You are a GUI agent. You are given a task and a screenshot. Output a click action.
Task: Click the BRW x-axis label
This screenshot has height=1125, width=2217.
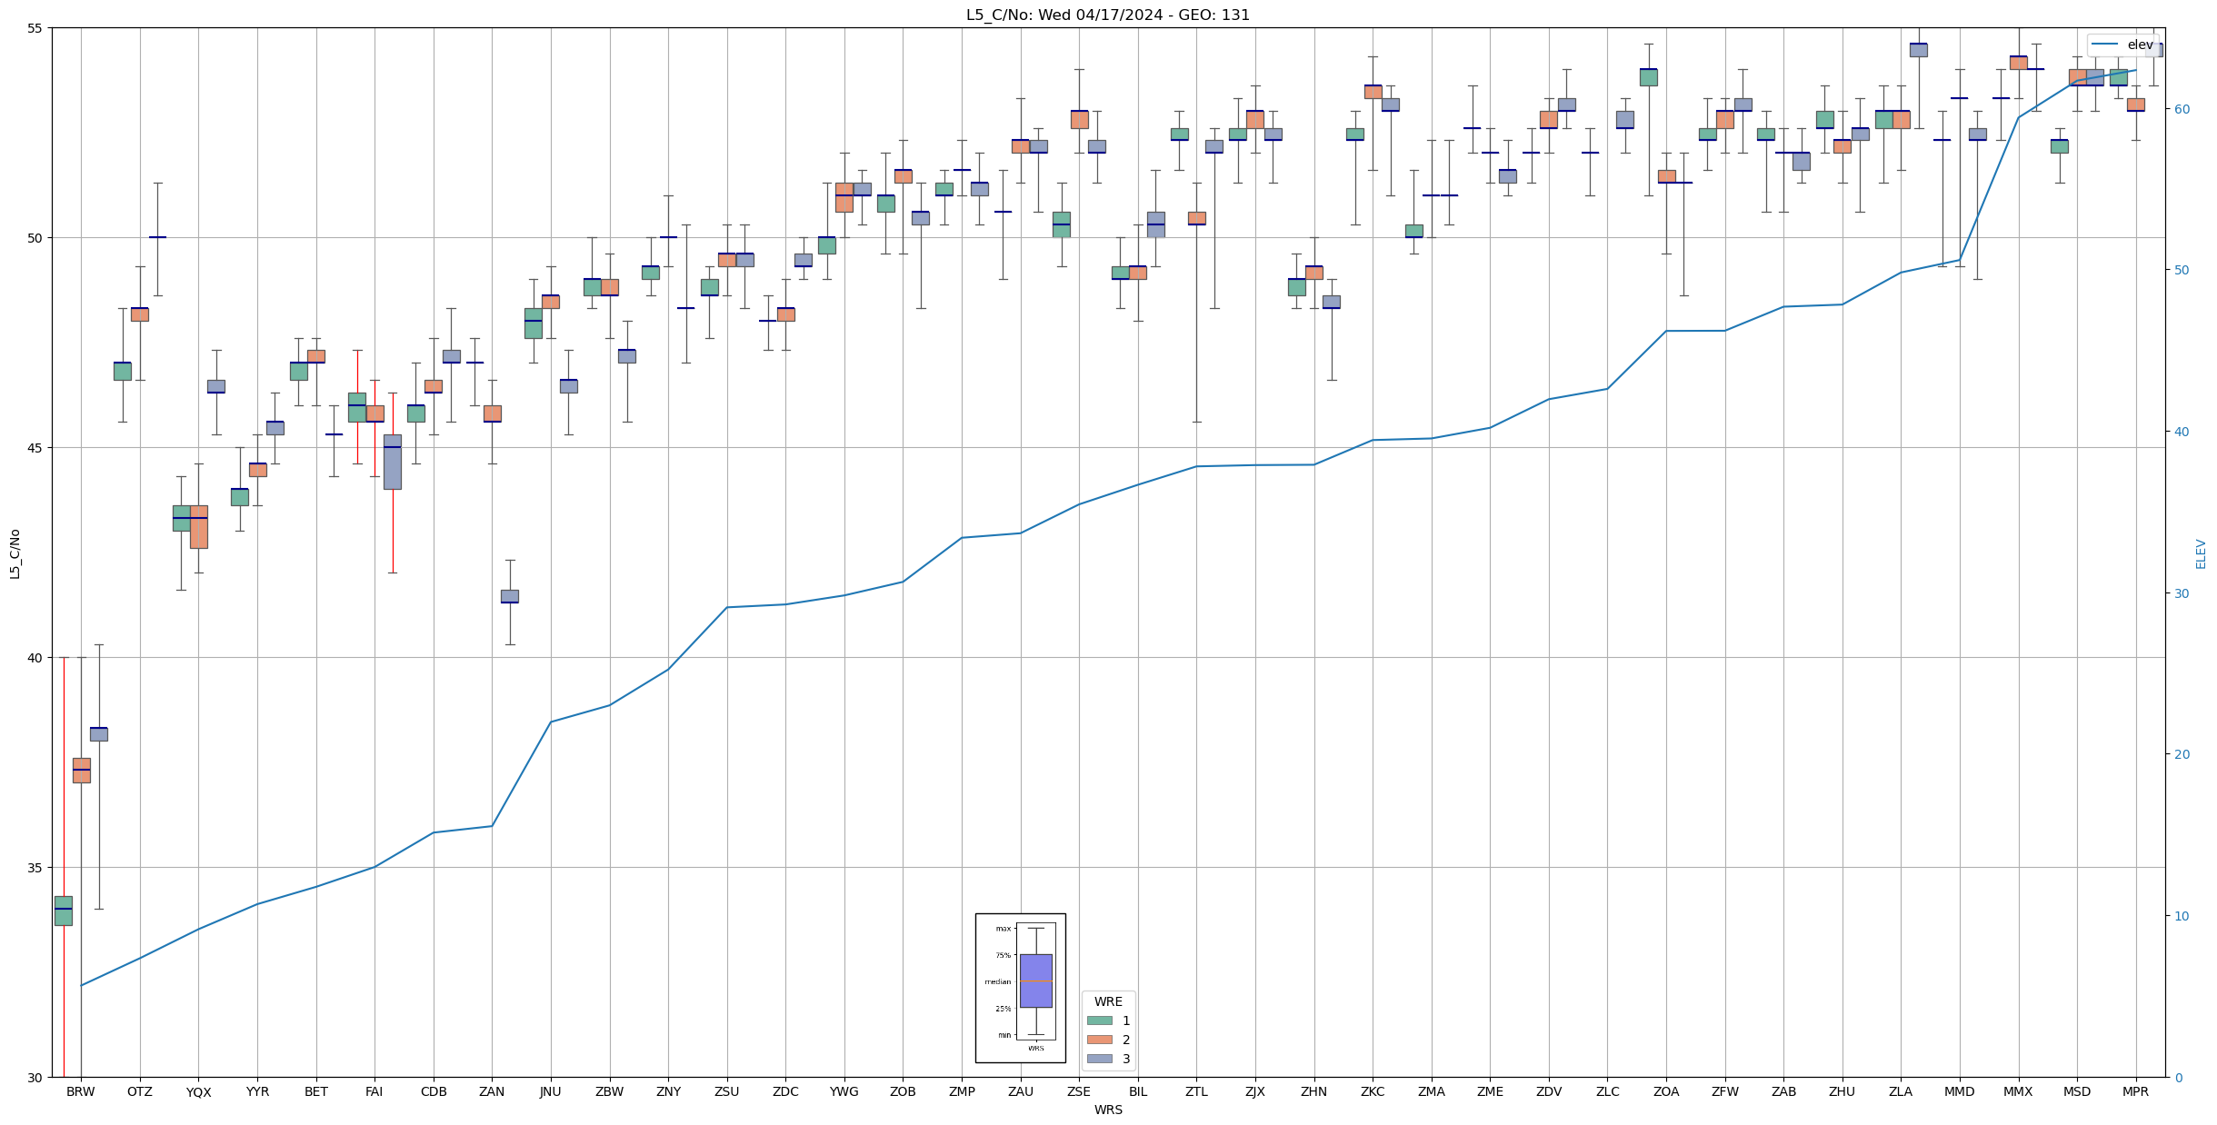click(x=81, y=1092)
